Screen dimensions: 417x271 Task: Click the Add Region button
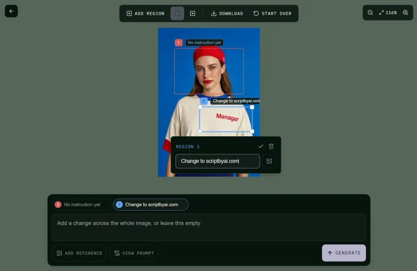[146, 14]
